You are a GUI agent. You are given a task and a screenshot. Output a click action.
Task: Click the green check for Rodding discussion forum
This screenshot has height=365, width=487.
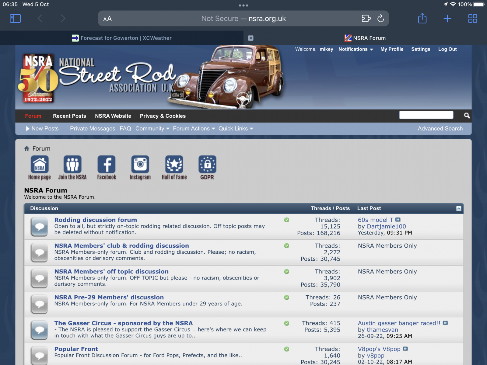[287, 220]
